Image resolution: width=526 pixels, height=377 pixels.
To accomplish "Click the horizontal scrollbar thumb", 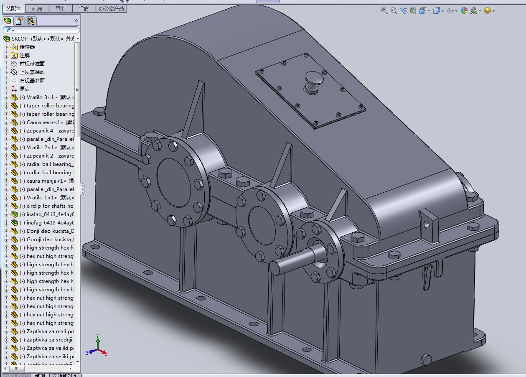I will click(17, 369).
